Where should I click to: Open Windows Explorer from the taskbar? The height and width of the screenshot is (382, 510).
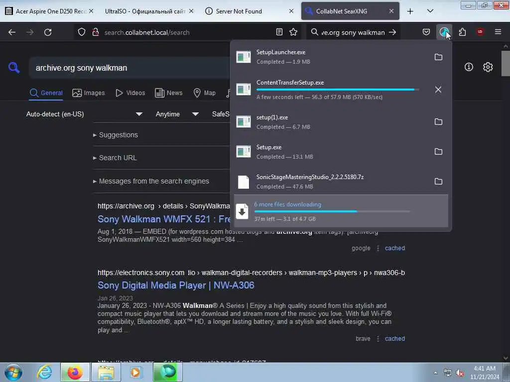click(x=106, y=372)
